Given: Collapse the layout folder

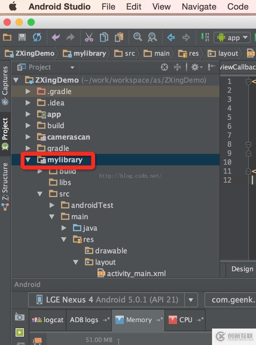Looking at the screenshot, I should pyautogui.click(x=76, y=262).
